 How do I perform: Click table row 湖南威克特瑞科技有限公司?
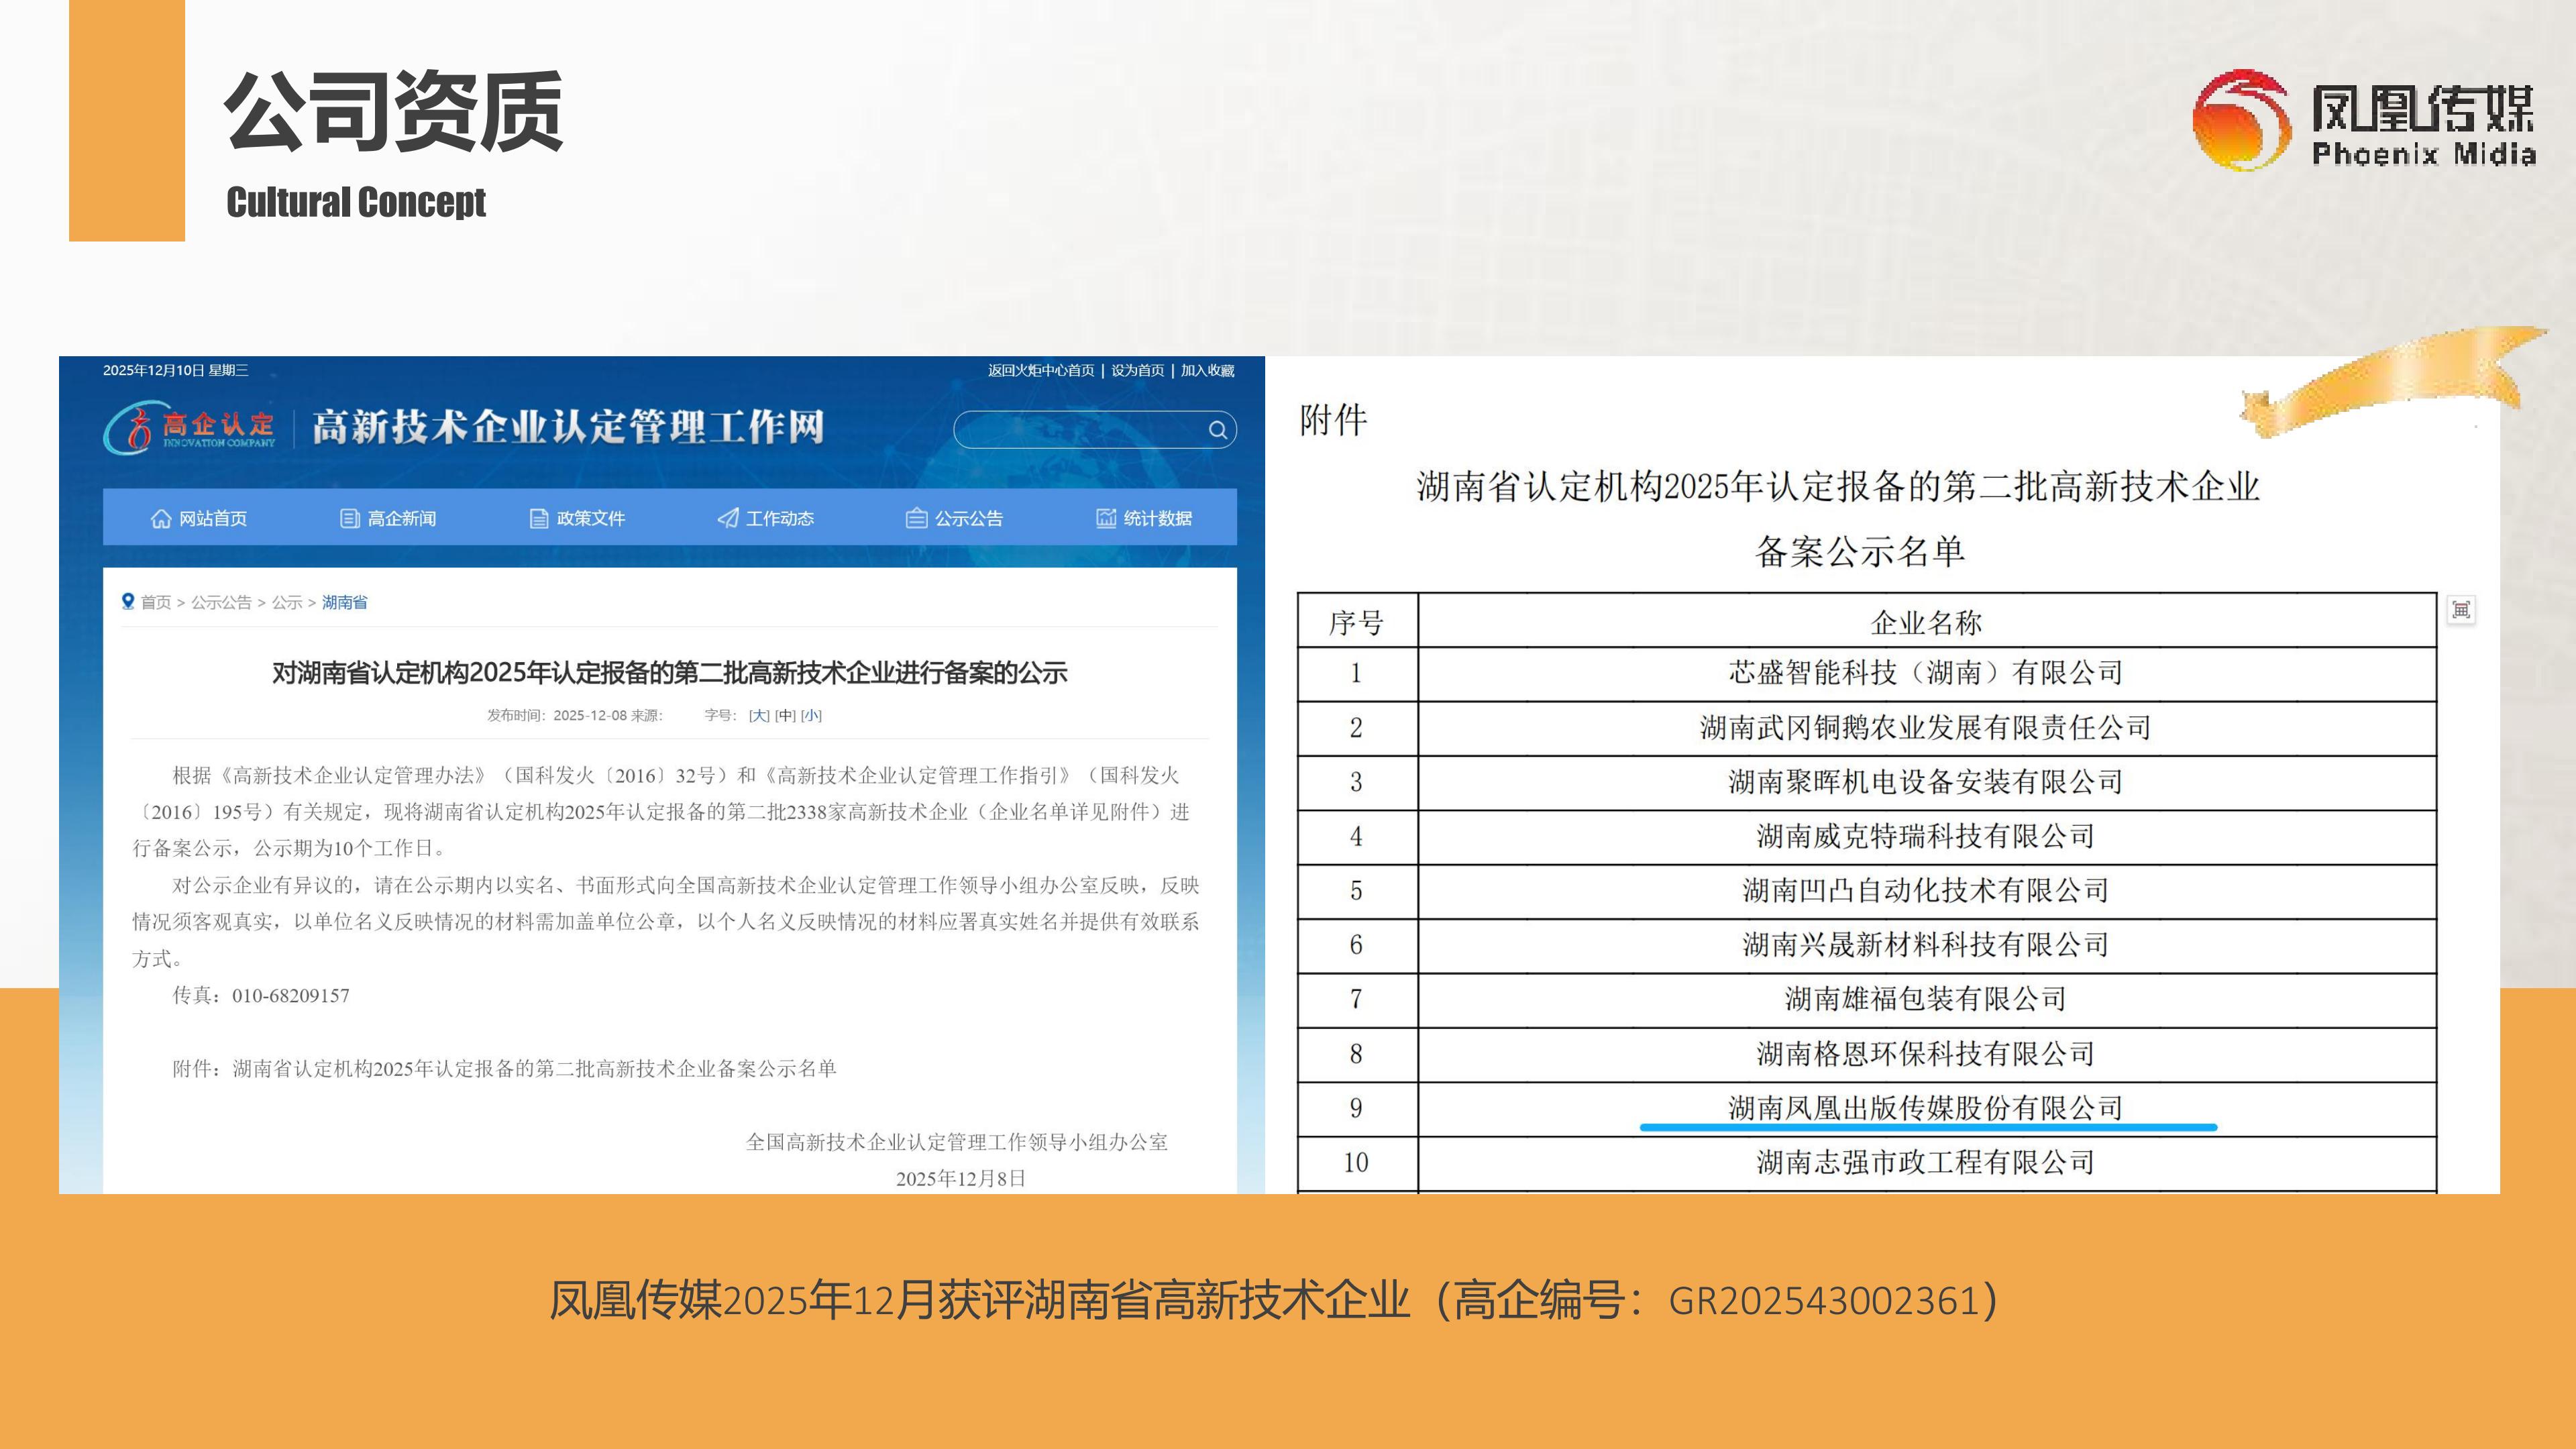(1867, 836)
